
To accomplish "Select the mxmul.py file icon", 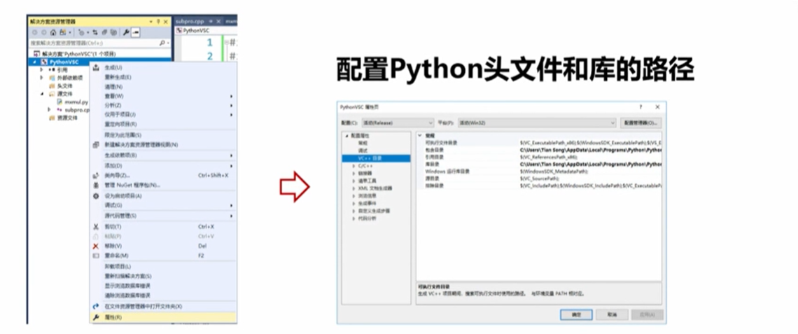I will click(x=59, y=102).
